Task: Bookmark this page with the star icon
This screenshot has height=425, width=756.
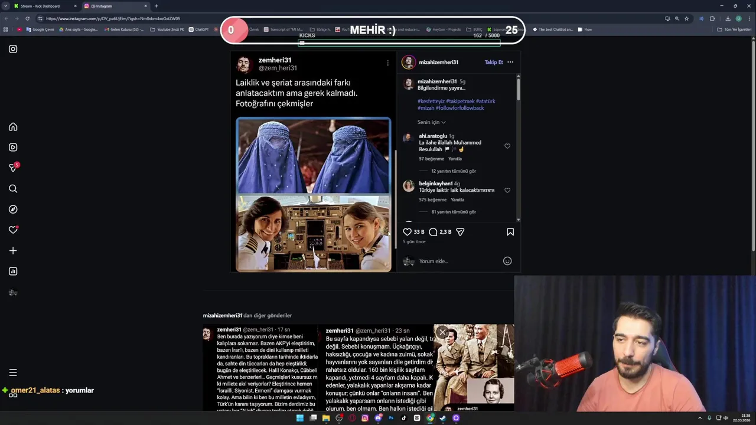Action: click(x=686, y=18)
